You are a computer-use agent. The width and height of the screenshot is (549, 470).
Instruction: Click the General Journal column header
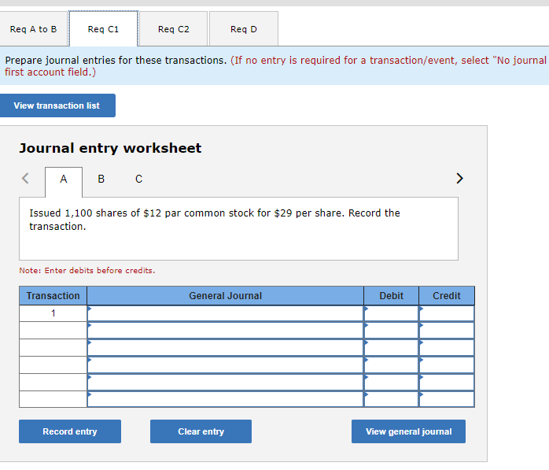click(x=226, y=296)
